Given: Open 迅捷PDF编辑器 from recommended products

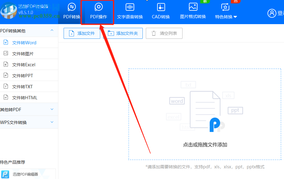Looking at the screenshot, I should (6, 174).
